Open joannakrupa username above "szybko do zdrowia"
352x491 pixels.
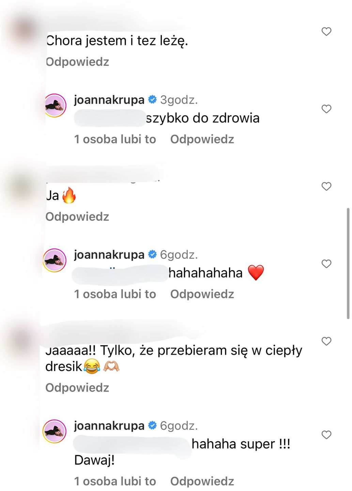tap(109, 100)
